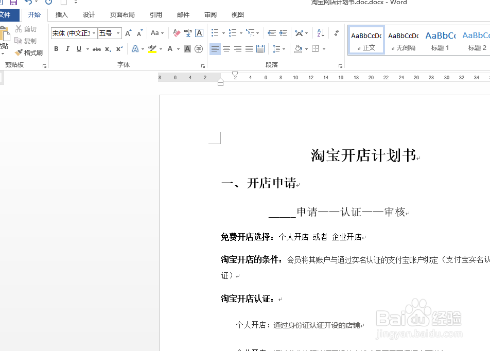Viewport: 490px width, 351px height.
Task: Toggle underline formatting
Action: [x=79, y=49]
